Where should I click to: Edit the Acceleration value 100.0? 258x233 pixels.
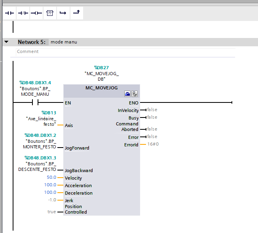(50, 185)
